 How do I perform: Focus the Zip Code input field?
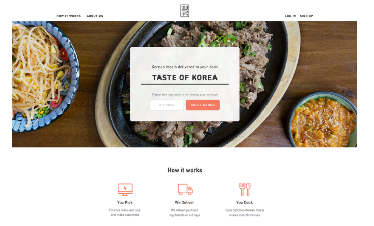click(167, 105)
